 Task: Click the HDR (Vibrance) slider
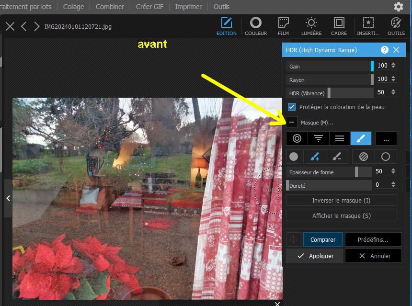(330, 93)
